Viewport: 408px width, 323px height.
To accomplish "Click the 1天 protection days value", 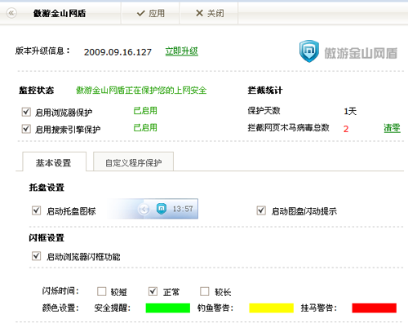I will 350,111.
